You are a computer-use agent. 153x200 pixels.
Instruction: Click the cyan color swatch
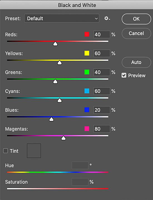tap(87, 91)
